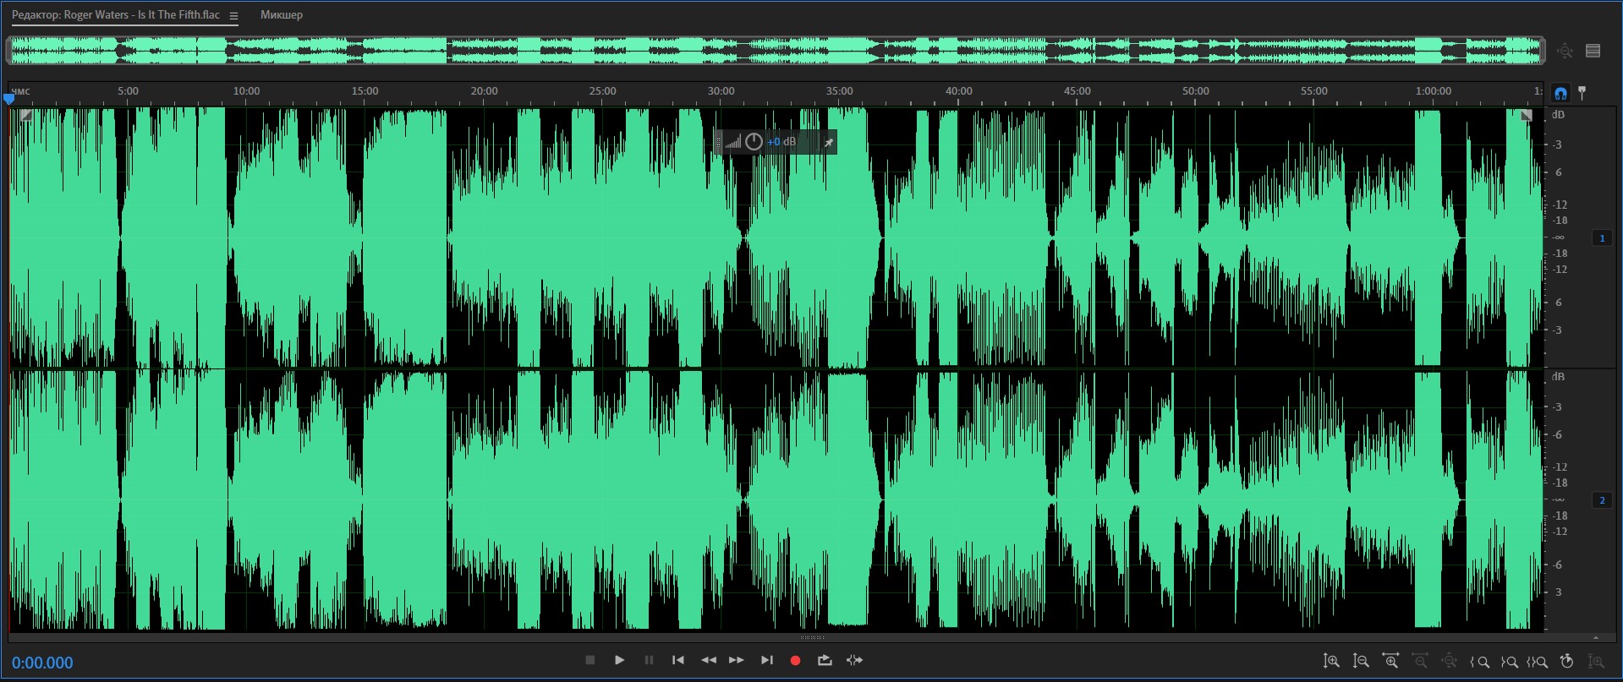Click Zoom In Amplitude icon
Screen dimensions: 1623x682
click(x=1331, y=661)
